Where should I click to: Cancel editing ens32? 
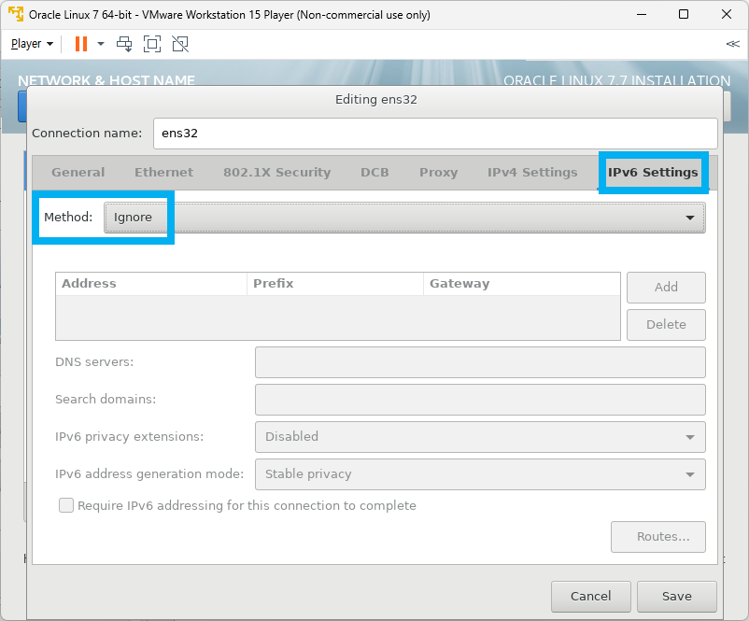591,596
